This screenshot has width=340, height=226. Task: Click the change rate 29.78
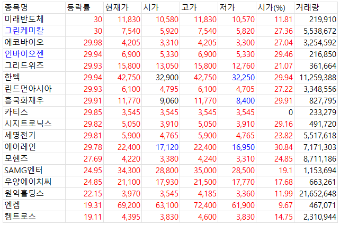93,147
